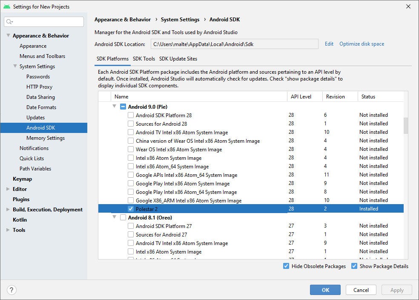Check Google APIs Intel x86 Atom_64 System Image

tap(131, 175)
